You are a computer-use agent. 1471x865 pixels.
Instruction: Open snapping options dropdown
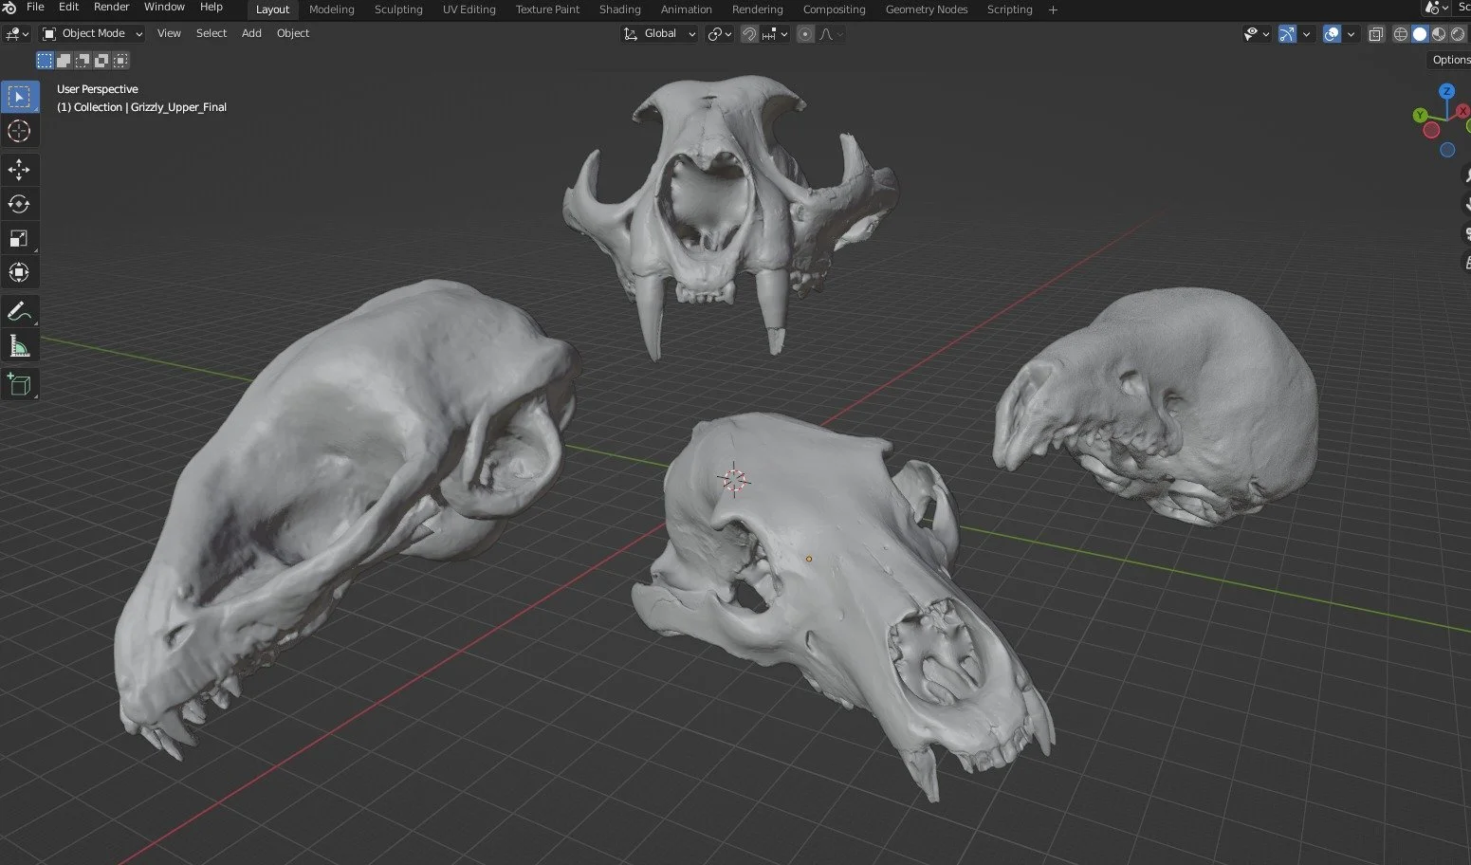tap(775, 34)
